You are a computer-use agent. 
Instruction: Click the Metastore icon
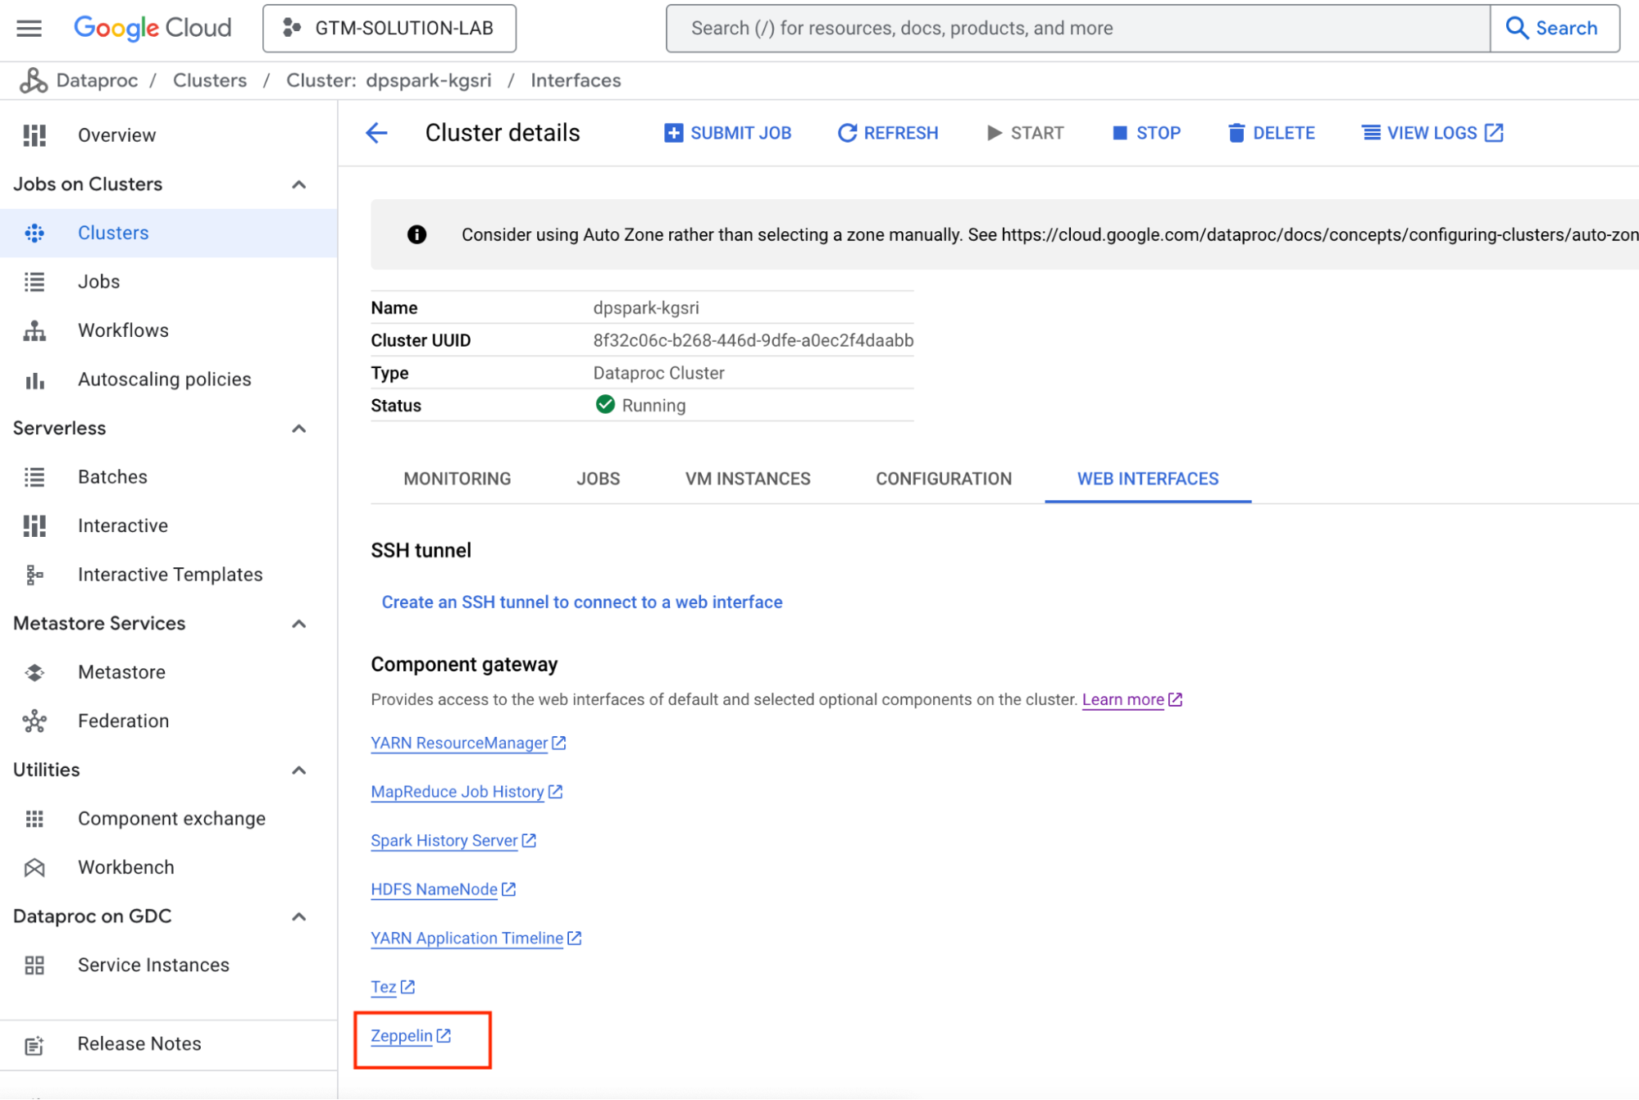click(x=34, y=672)
